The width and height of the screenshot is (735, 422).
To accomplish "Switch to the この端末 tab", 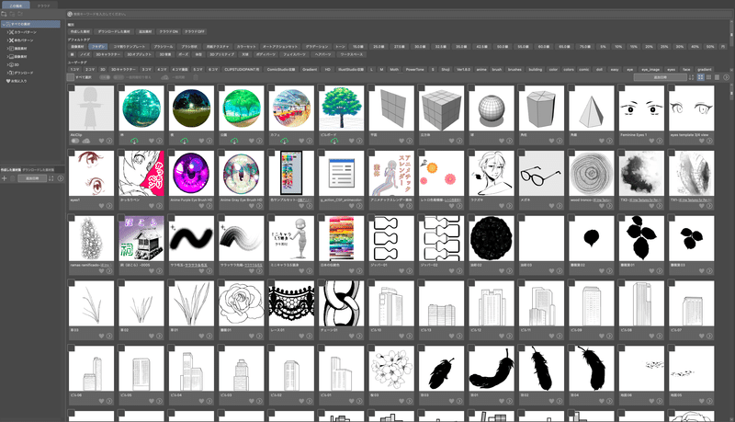I will tap(16, 6).
